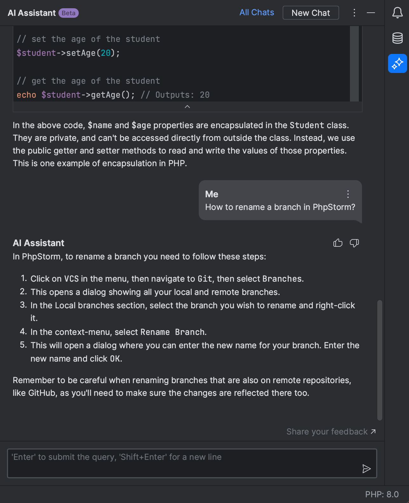Collapse the PHP code snippet with the chevron

187,107
